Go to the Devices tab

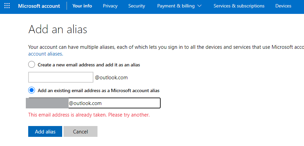(283, 6)
